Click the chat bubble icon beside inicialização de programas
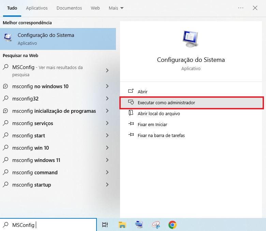This screenshot has width=266, height=231. (5, 111)
